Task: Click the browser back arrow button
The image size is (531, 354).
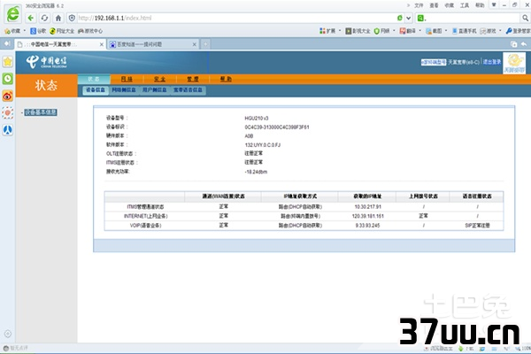Action: [x=31, y=18]
